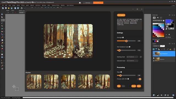176x99 pixels.
Task: Select the second preview thumbnail
Action: click(x=51, y=82)
